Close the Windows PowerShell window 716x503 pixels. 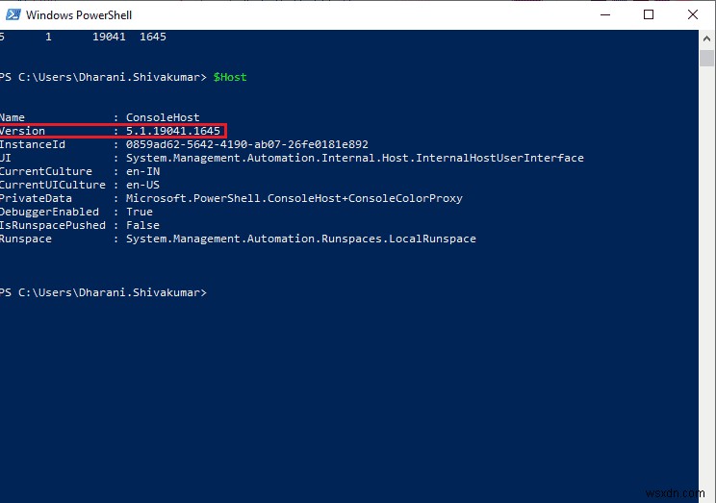pos(693,14)
